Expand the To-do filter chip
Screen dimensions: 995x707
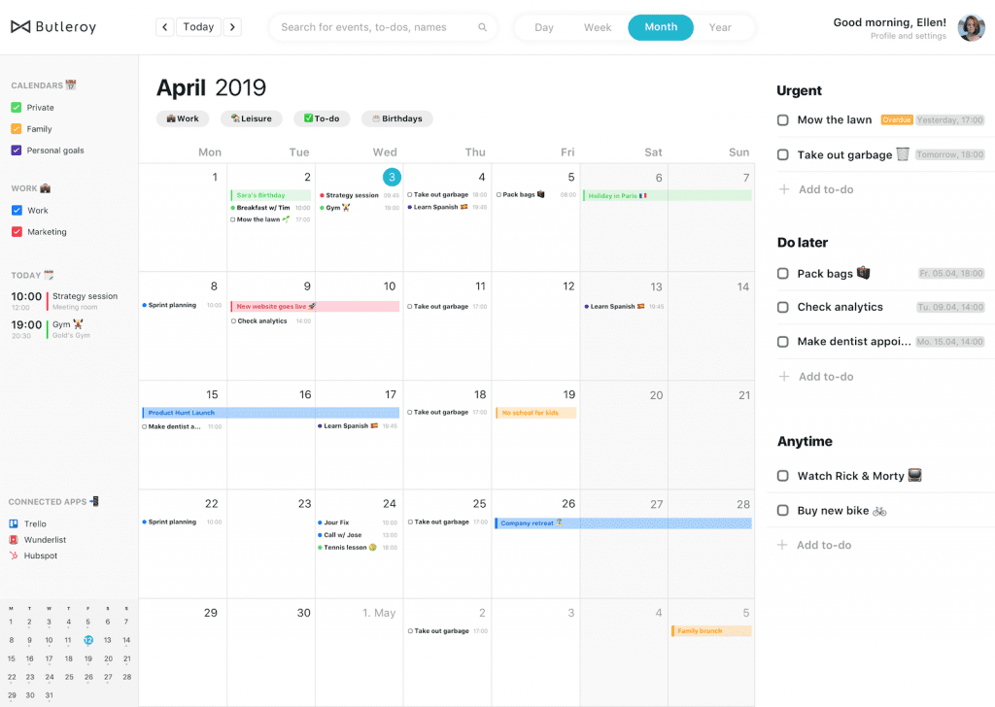(x=321, y=118)
